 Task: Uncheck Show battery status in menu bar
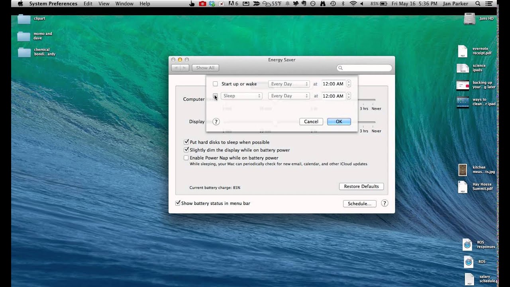tap(178, 203)
